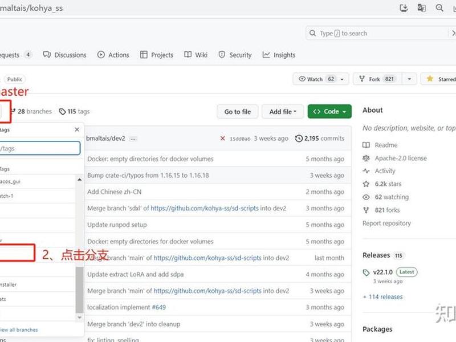Click the + 114 releases link

382,297
